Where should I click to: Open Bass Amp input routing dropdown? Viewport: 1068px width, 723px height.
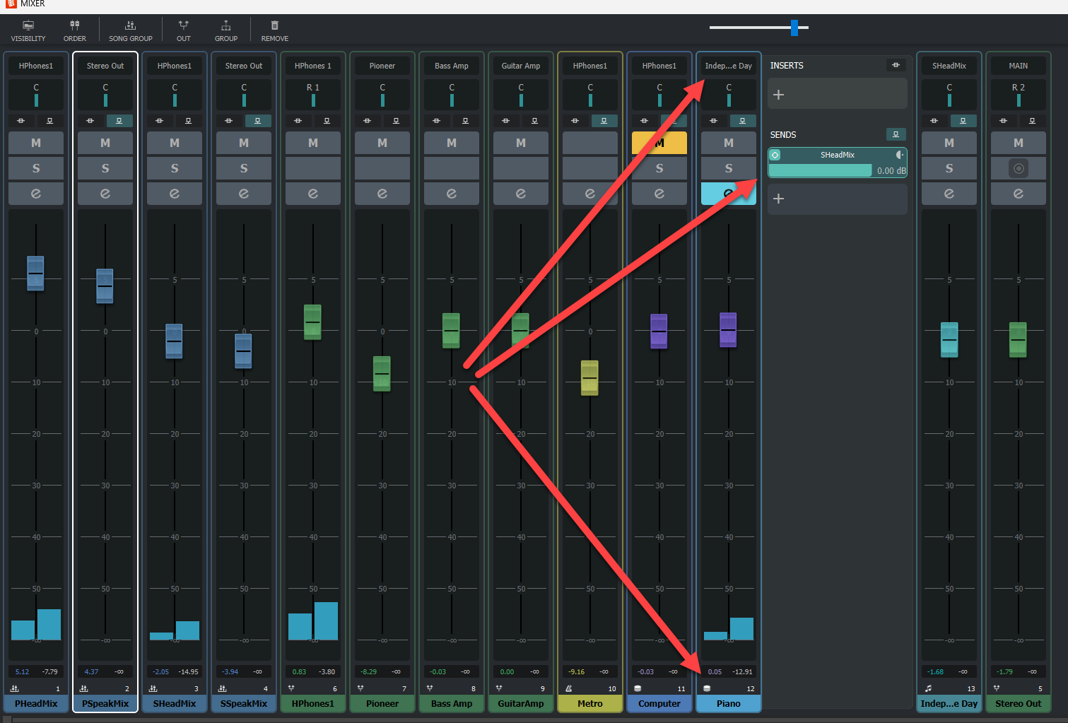click(x=452, y=66)
